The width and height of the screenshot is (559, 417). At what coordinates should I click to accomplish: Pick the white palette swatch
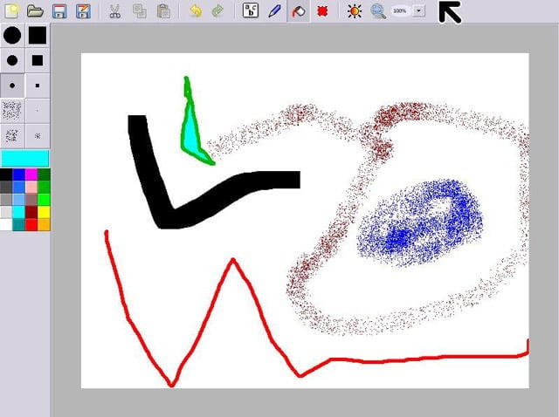[x=6, y=224]
